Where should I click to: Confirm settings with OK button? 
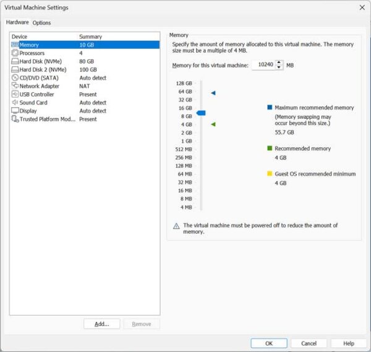269,343
